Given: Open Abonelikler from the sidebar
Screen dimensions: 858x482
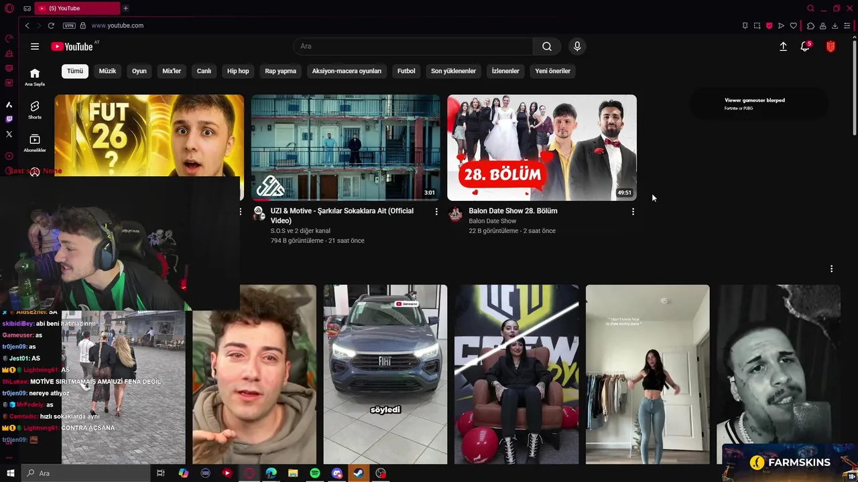Looking at the screenshot, I should (x=35, y=143).
